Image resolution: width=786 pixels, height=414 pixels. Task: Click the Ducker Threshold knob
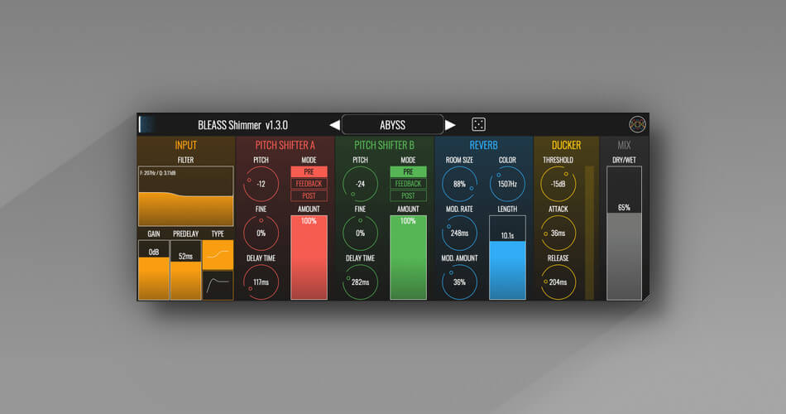click(x=558, y=184)
